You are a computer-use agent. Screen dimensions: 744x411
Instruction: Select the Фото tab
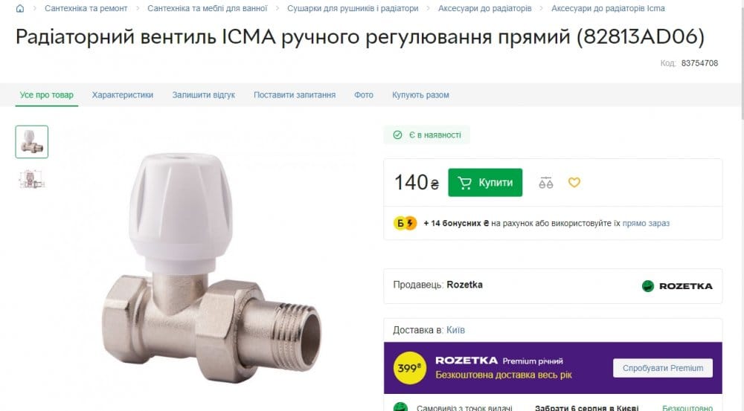tap(364, 95)
